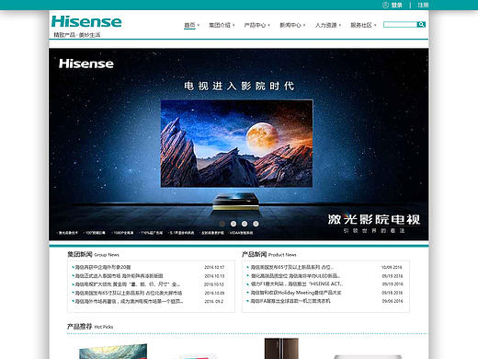Image resolution: width=478 pixels, height=359 pixels.
Task: Open the 集团介绍 menu item
Action: click(x=220, y=25)
